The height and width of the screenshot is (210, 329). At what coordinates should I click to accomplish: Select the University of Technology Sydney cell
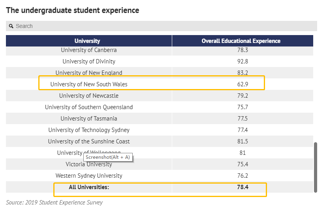tap(89, 130)
